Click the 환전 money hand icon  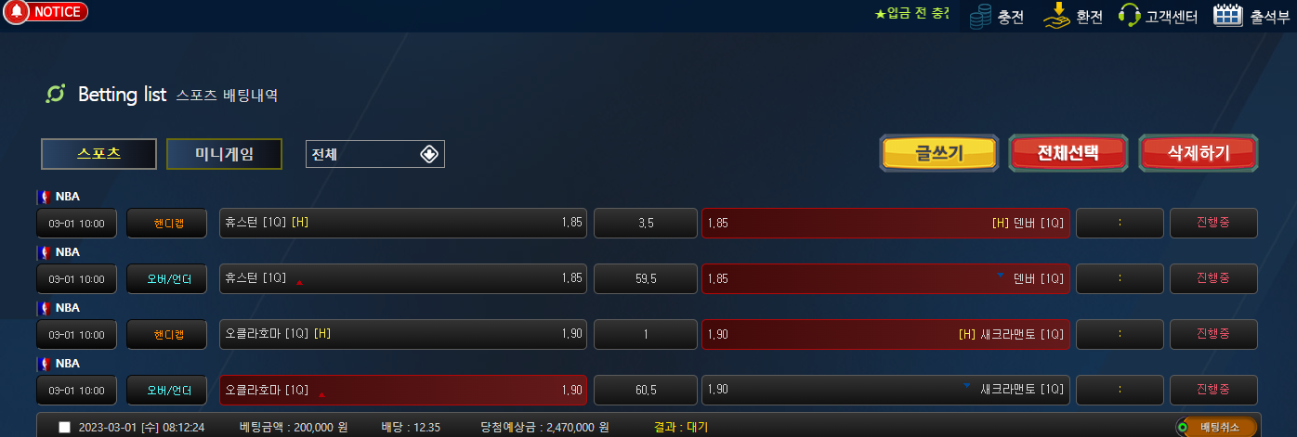1056,16
